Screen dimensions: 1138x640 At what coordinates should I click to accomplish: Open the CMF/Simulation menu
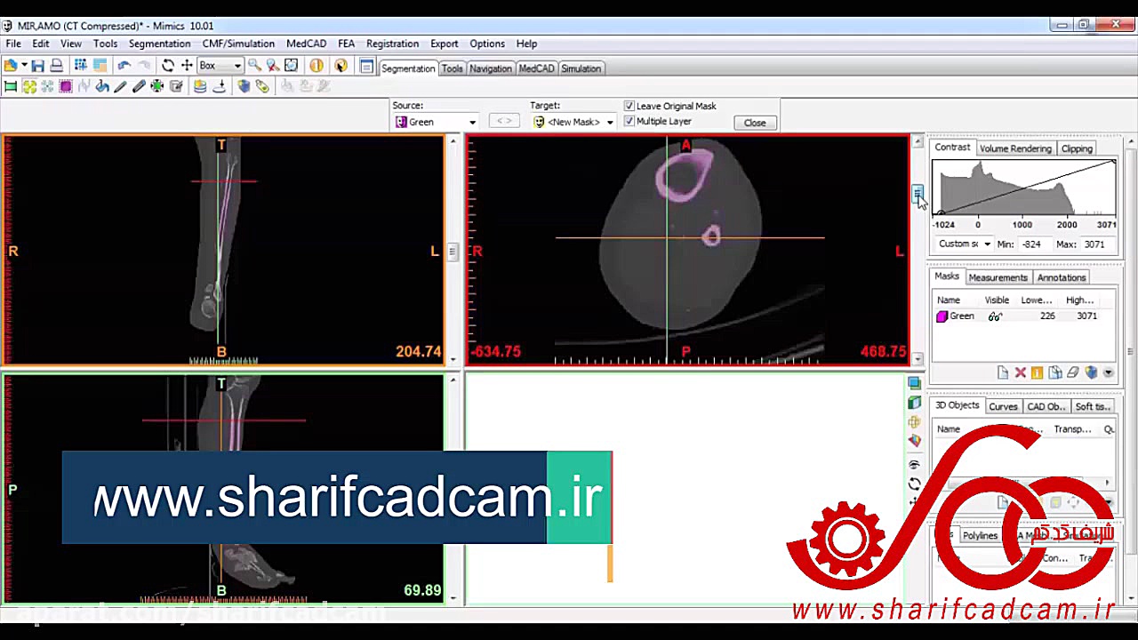pos(238,44)
